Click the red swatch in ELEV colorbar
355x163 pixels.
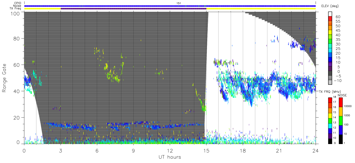[x=330, y=18]
